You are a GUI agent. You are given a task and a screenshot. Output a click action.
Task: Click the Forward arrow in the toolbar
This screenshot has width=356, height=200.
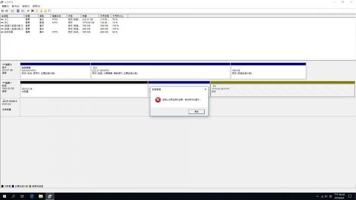click(6, 11)
